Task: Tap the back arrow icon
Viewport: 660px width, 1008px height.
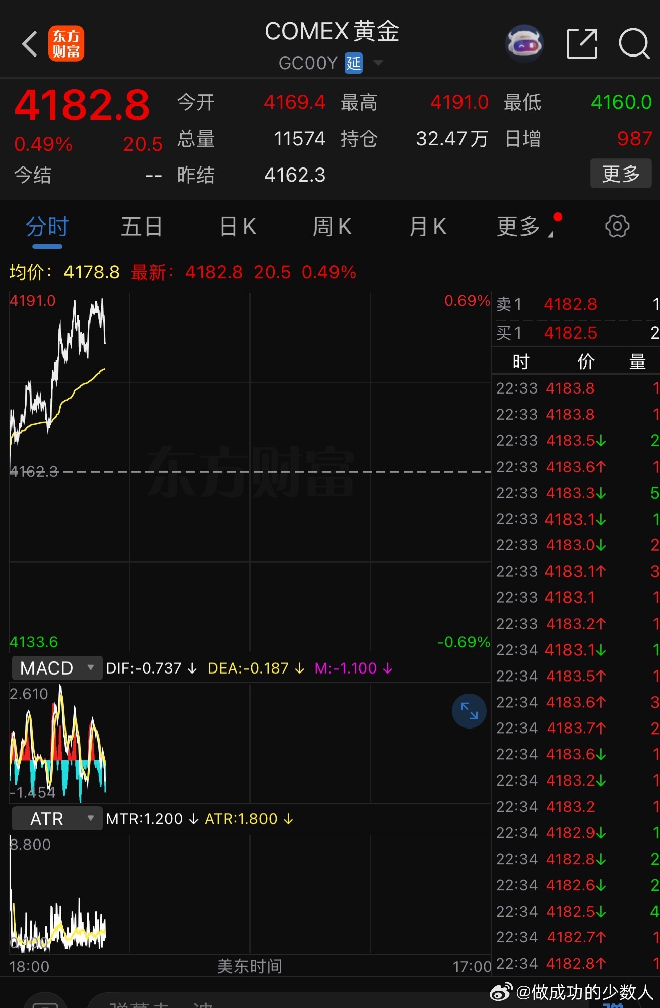Action: (30, 44)
